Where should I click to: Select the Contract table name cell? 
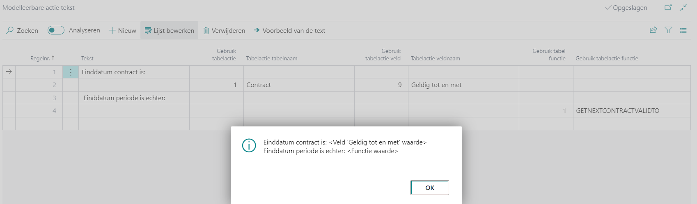(x=259, y=85)
